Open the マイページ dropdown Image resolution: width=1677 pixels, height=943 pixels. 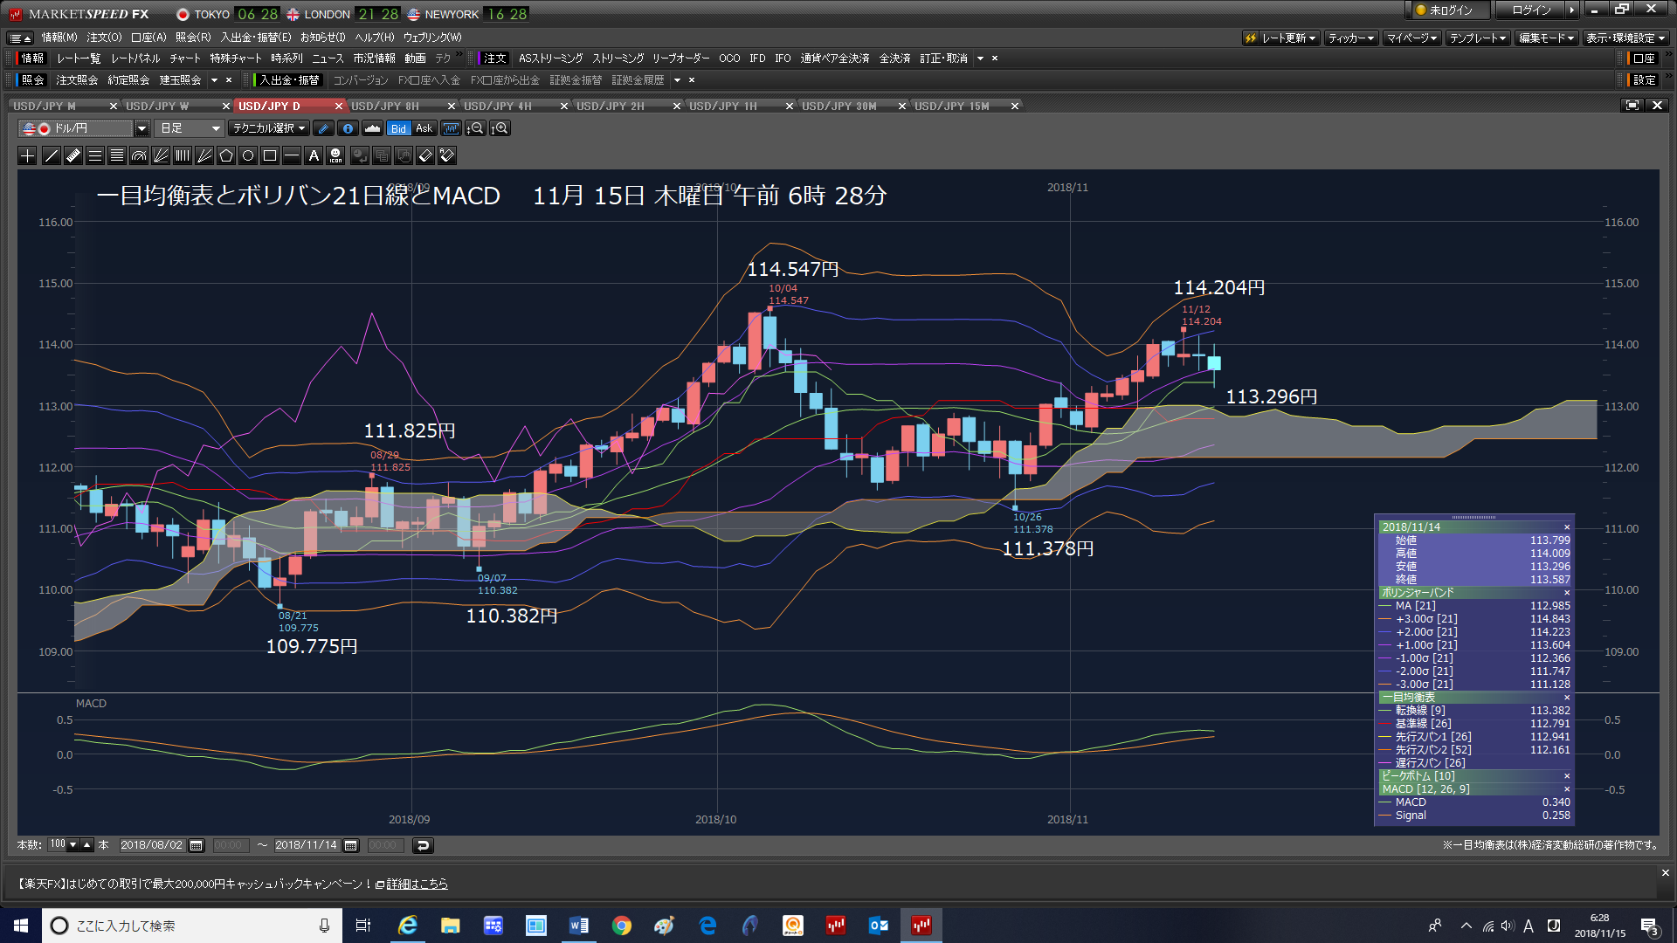1411,38
